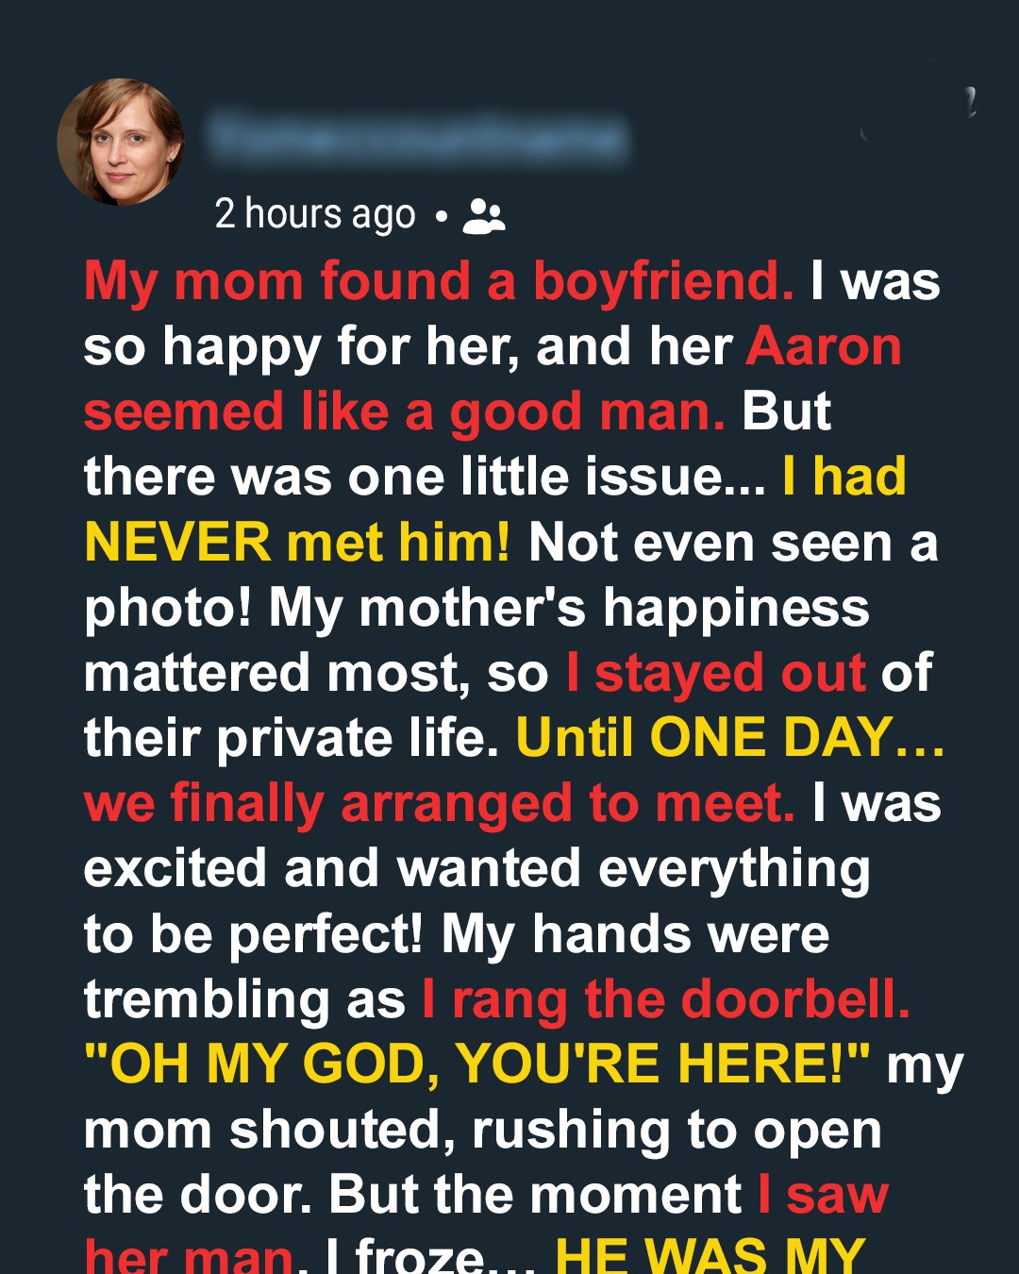Screen dimensions: 1019x1274
Task: Tap the red "we finally arranged to meet." line
Action: pos(439,803)
